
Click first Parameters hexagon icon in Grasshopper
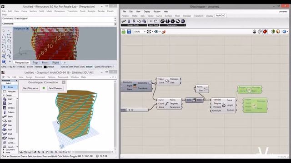click(x=162, y=21)
